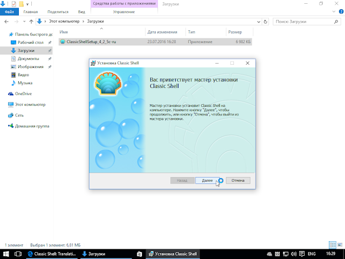
Task: Go forward in Explorer navigation
Action: click(16, 22)
